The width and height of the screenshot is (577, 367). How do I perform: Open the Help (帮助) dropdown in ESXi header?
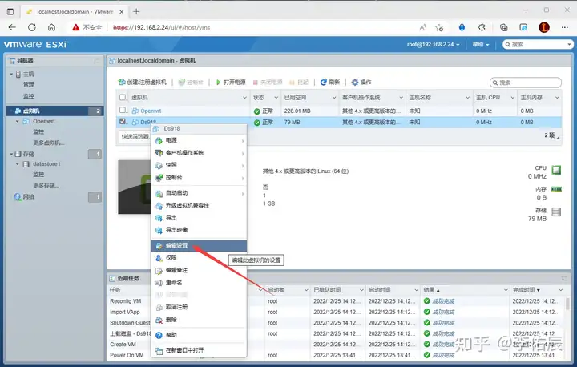tap(481, 45)
